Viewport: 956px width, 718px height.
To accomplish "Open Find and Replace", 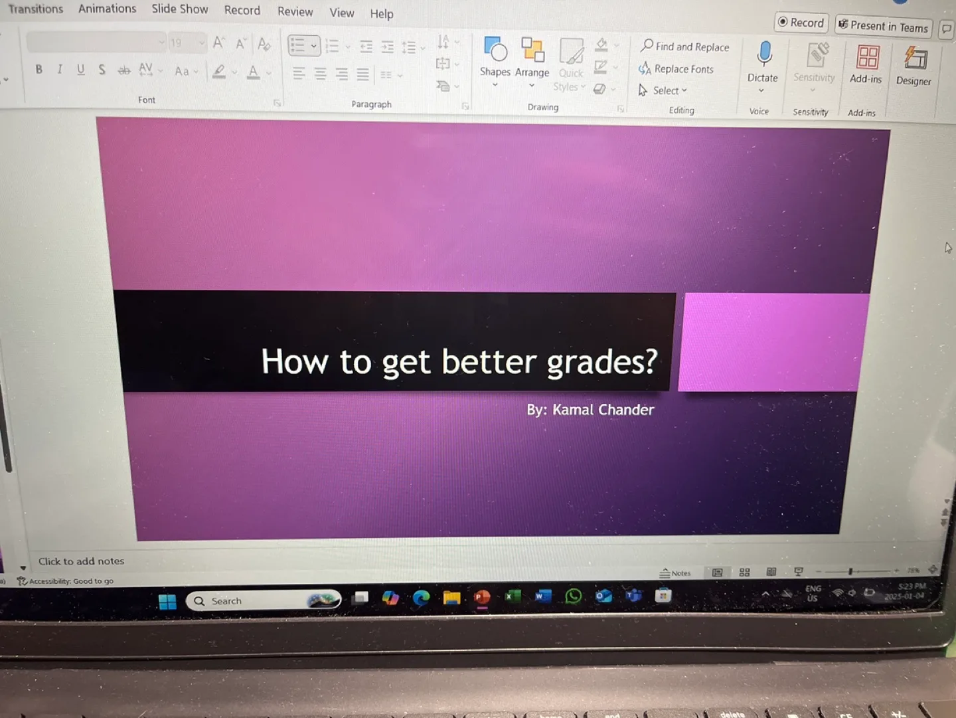I will pyautogui.click(x=684, y=46).
